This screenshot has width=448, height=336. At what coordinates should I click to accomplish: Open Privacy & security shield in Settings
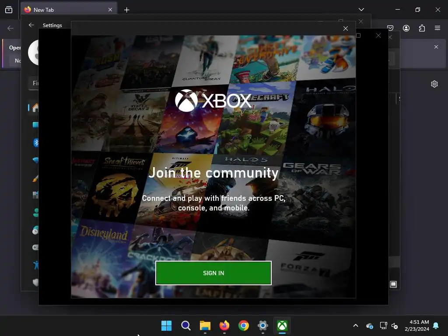(x=36, y=283)
